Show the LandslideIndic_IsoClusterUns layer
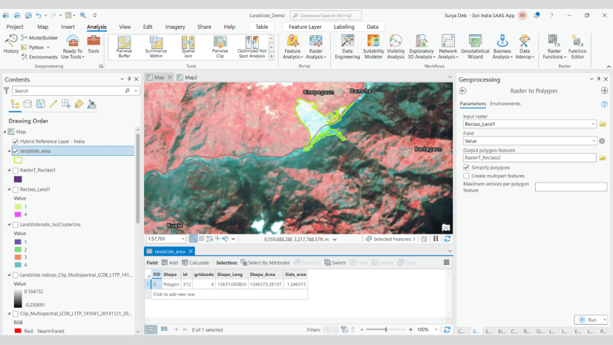Viewport: 613px width, 345px height. (x=16, y=225)
